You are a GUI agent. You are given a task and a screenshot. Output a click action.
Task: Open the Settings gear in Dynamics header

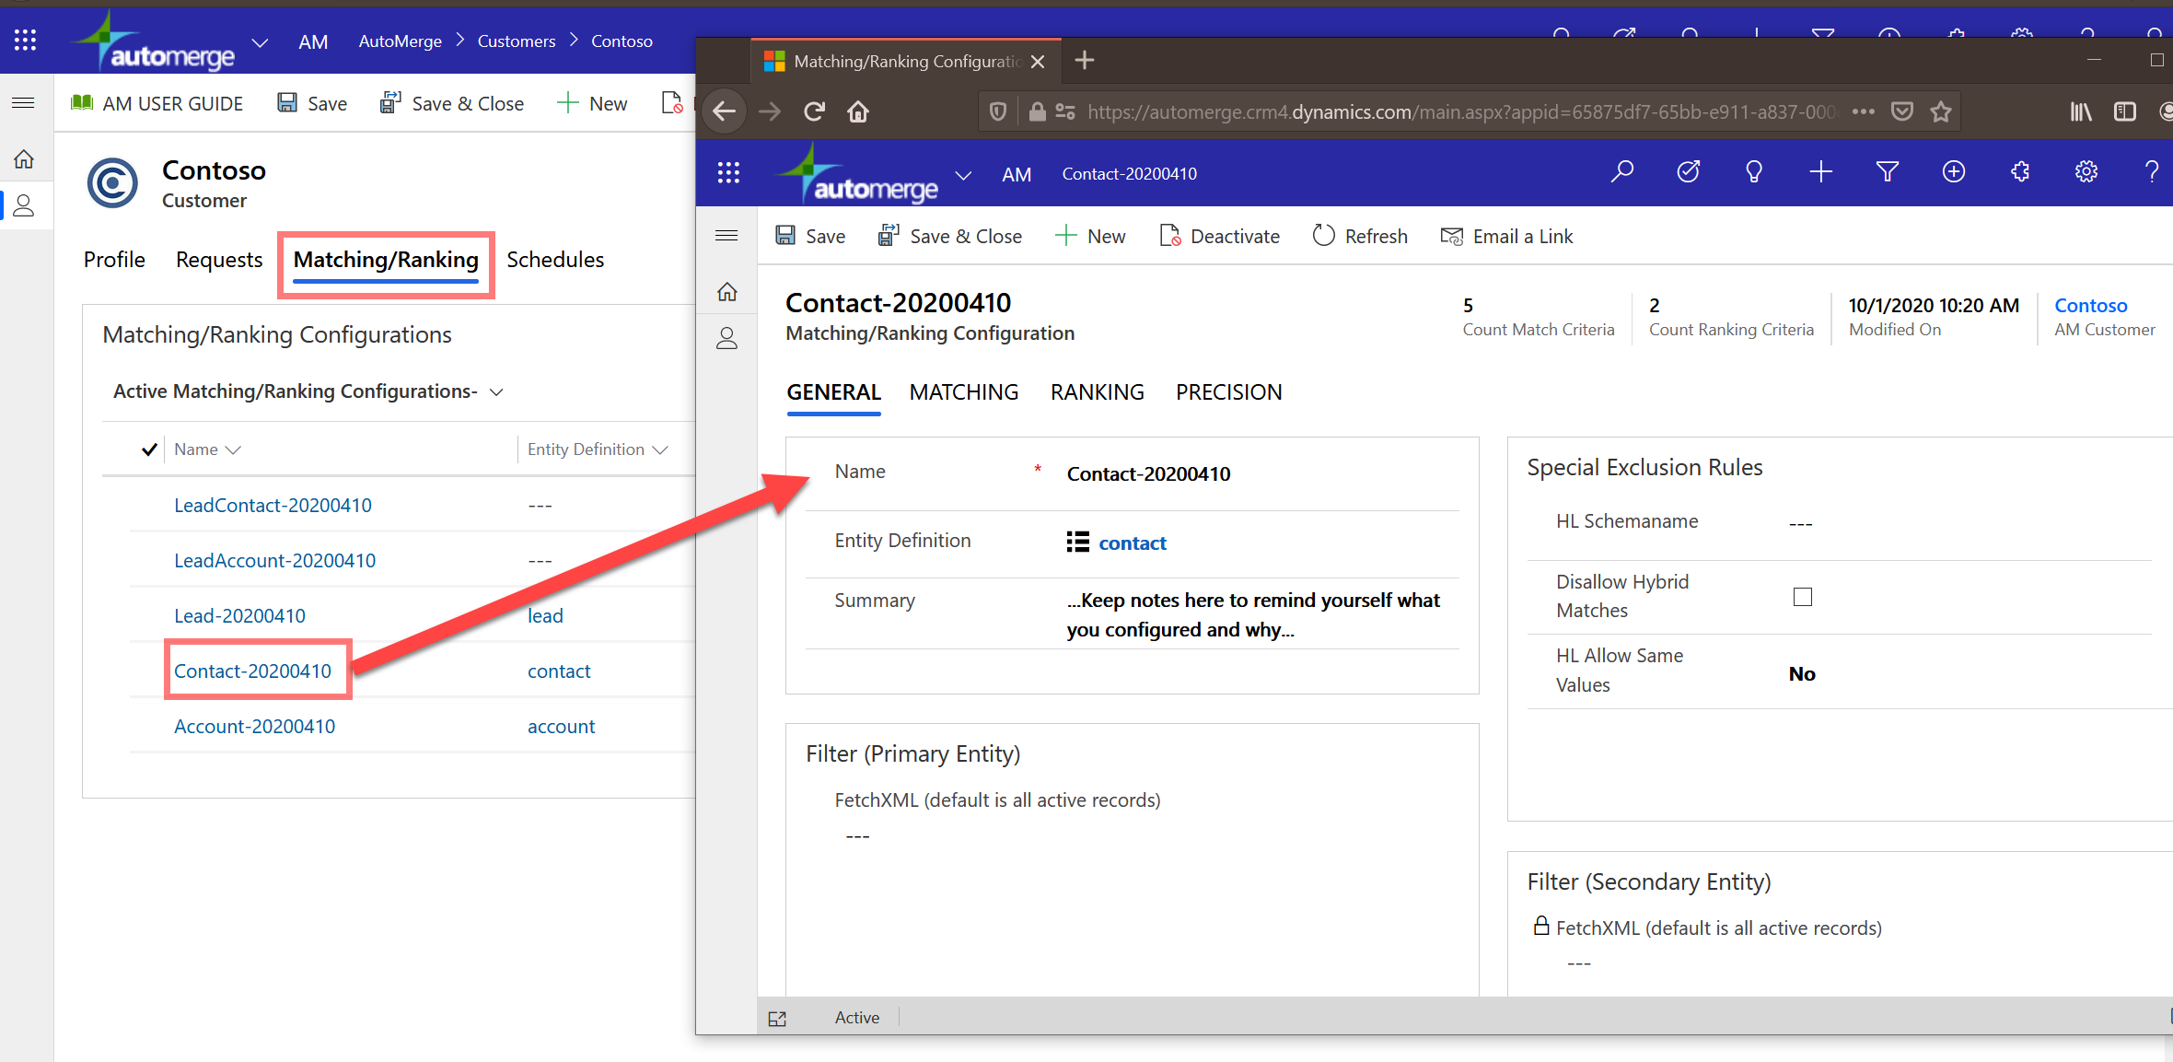pos(2086,172)
